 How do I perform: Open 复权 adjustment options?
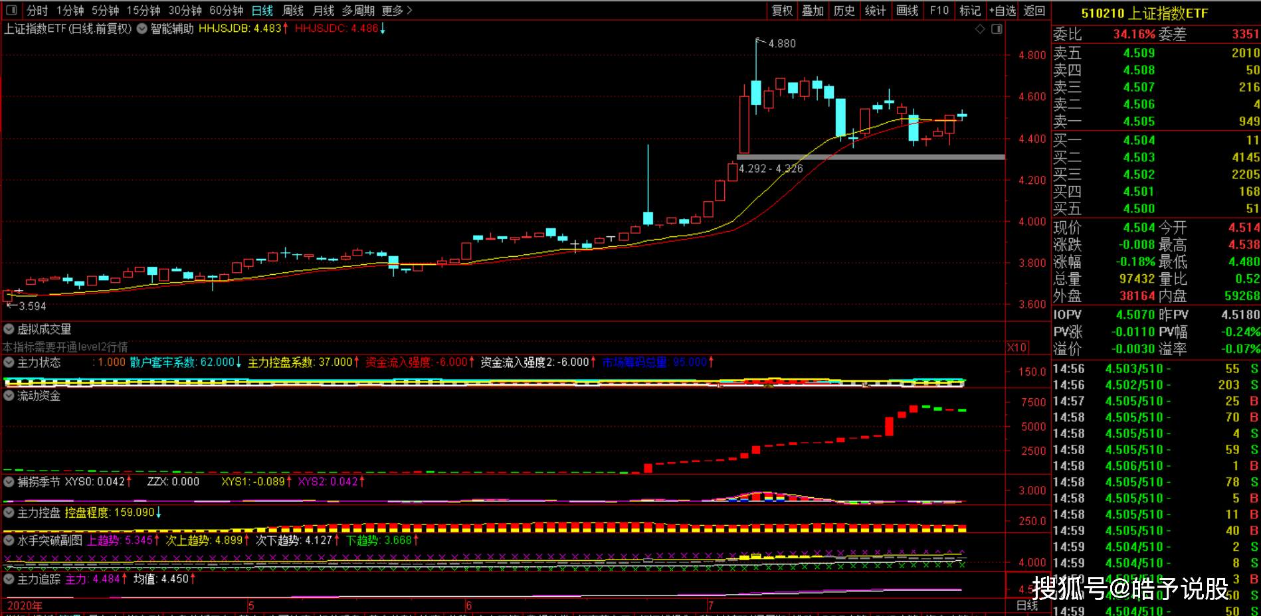[782, 11]
